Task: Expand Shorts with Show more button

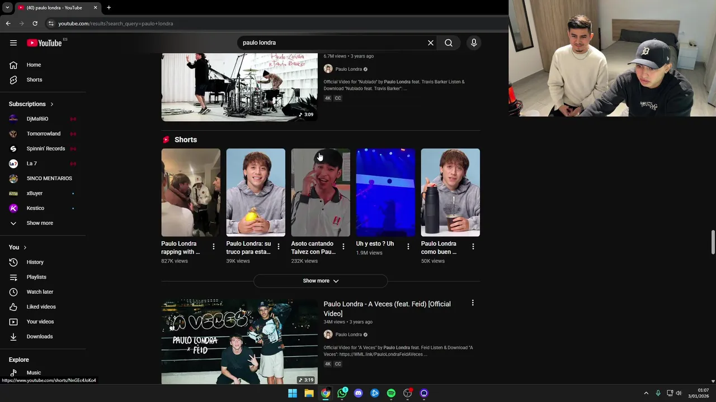Action: 321,281
